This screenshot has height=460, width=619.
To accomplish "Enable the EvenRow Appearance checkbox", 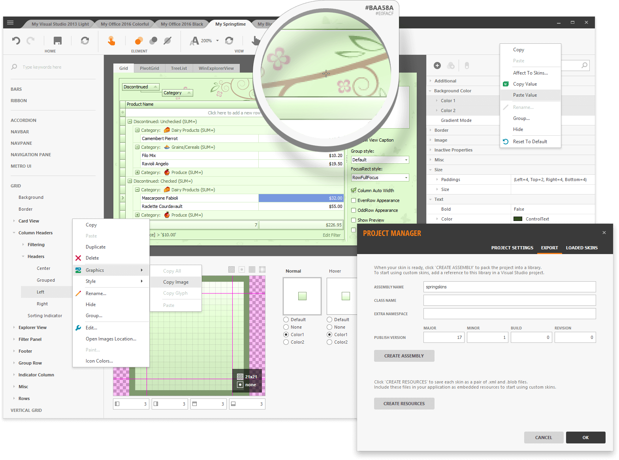I will pos(354,200).
